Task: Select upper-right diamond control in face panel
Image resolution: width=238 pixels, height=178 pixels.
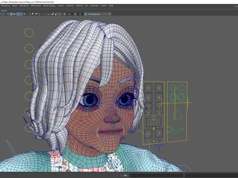Action: coord(159,88)
